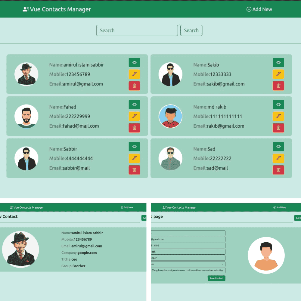
Task: Edit amirul islam sabbir's contact with pencil icon
Action: 134,74
